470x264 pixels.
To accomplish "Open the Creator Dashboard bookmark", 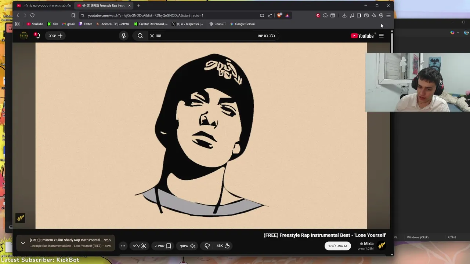I will [x=151, y=24].
